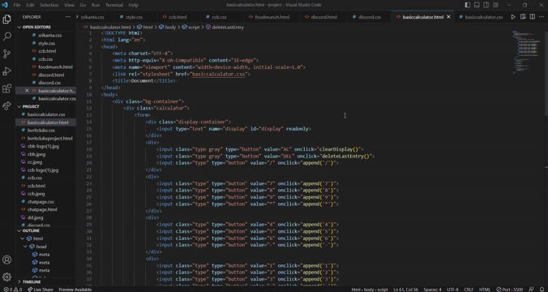548x292 pixels.
Task: Collapse the Project folder section
Action: (x=45, y=106)
